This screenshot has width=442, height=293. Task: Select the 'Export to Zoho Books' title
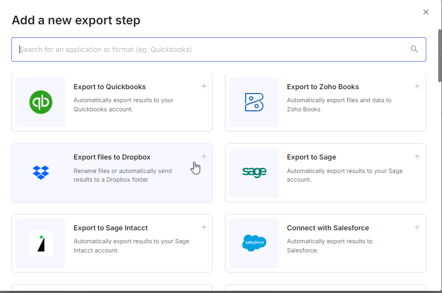pyautogui.click(x=323, y=87)
